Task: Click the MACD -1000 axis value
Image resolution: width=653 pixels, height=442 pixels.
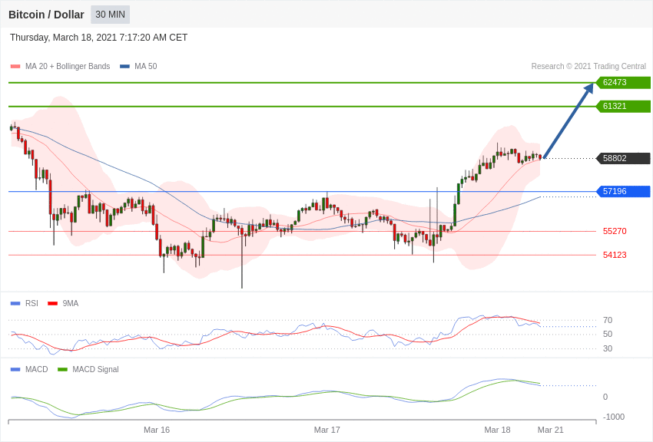Action: click(x=614, y=417)
